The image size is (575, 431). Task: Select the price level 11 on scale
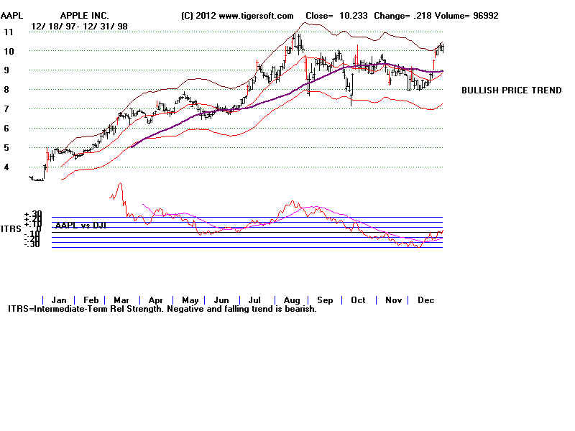pyautogui.click(x=9, y=32)
